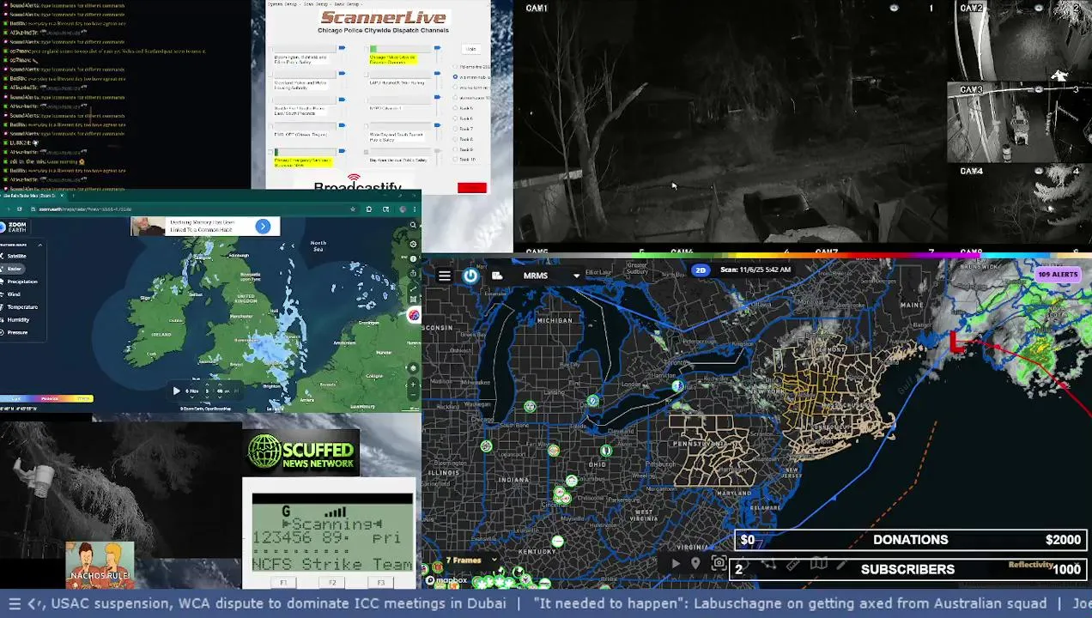Click the 109 ALERTS badge

click(1058, 275)
